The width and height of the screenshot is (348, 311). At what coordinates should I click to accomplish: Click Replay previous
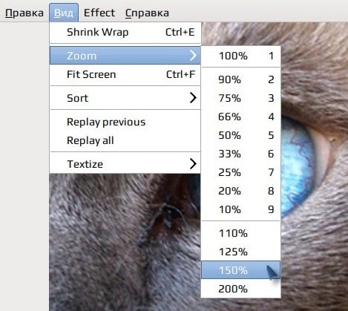[125, 122]
